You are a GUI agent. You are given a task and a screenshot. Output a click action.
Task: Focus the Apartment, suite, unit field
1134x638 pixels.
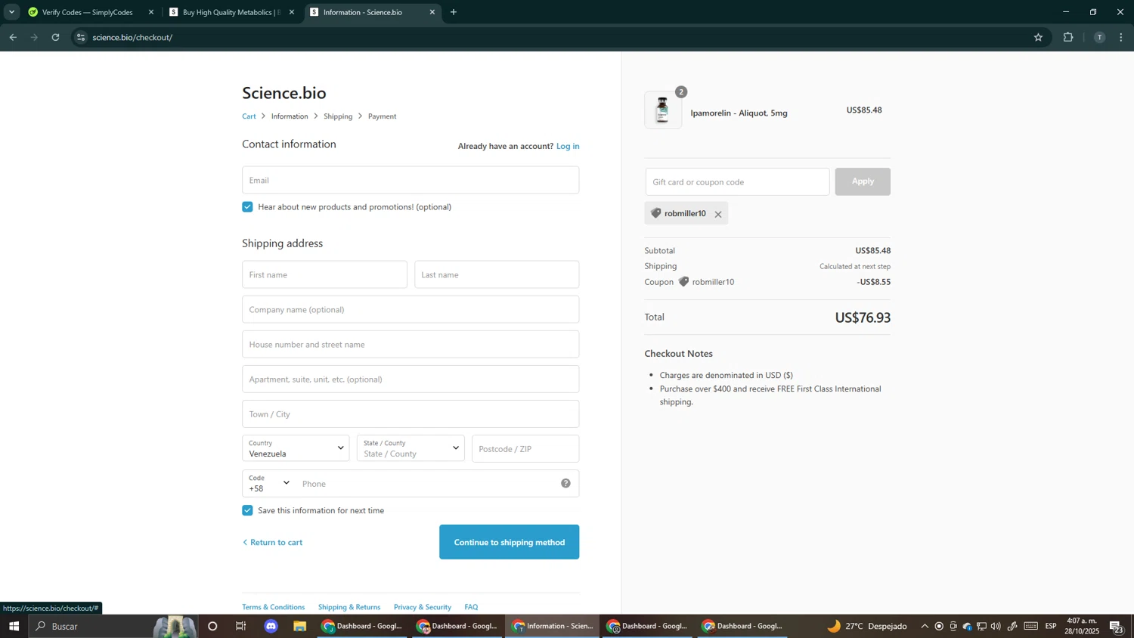pos(411,379)
